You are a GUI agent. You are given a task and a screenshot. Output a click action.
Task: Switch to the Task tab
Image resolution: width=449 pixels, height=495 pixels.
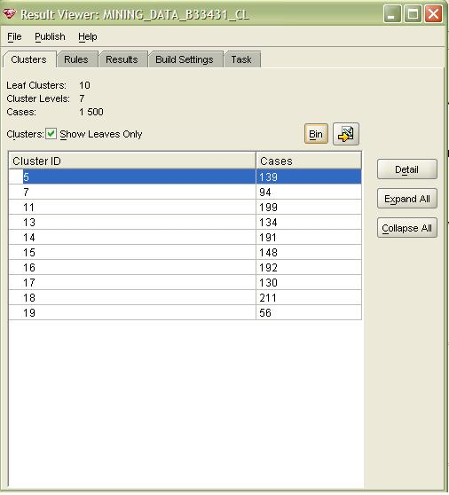point(241,59)
